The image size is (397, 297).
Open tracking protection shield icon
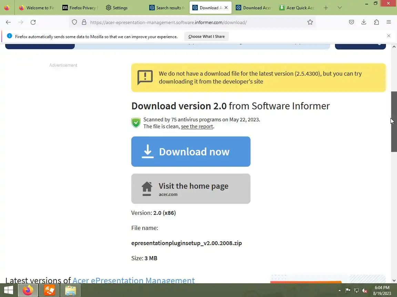[74, 22]
